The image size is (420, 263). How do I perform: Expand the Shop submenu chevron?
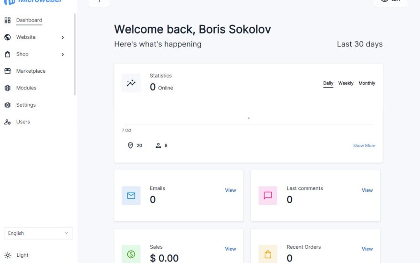coord(63,55)
